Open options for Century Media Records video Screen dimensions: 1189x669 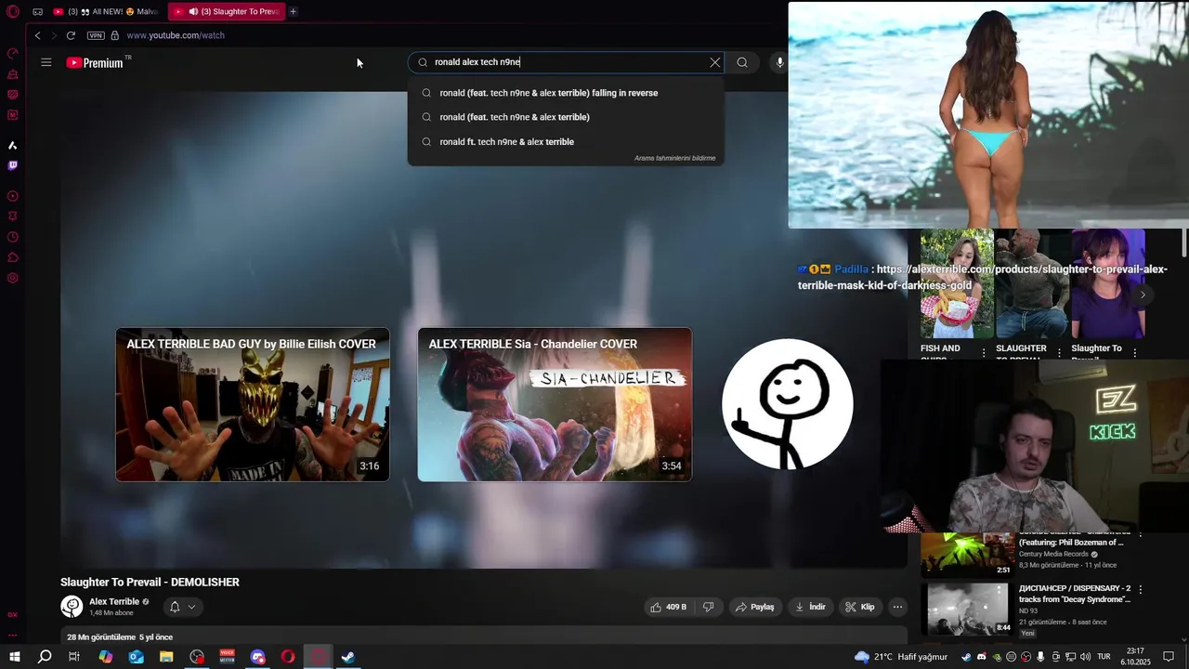tap(1141, 536)
